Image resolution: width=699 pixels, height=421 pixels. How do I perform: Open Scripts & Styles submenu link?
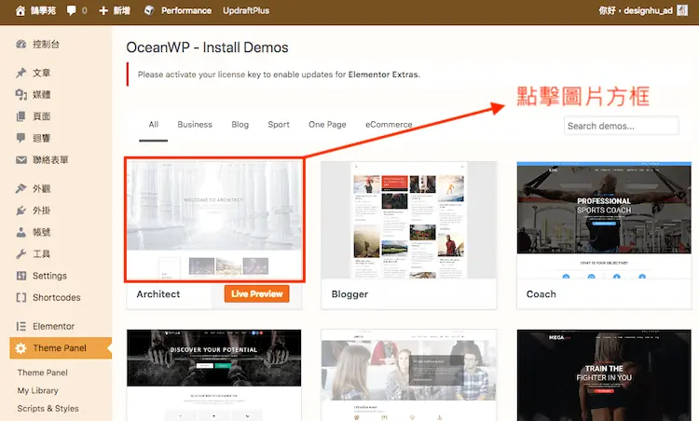pos(48,409)
